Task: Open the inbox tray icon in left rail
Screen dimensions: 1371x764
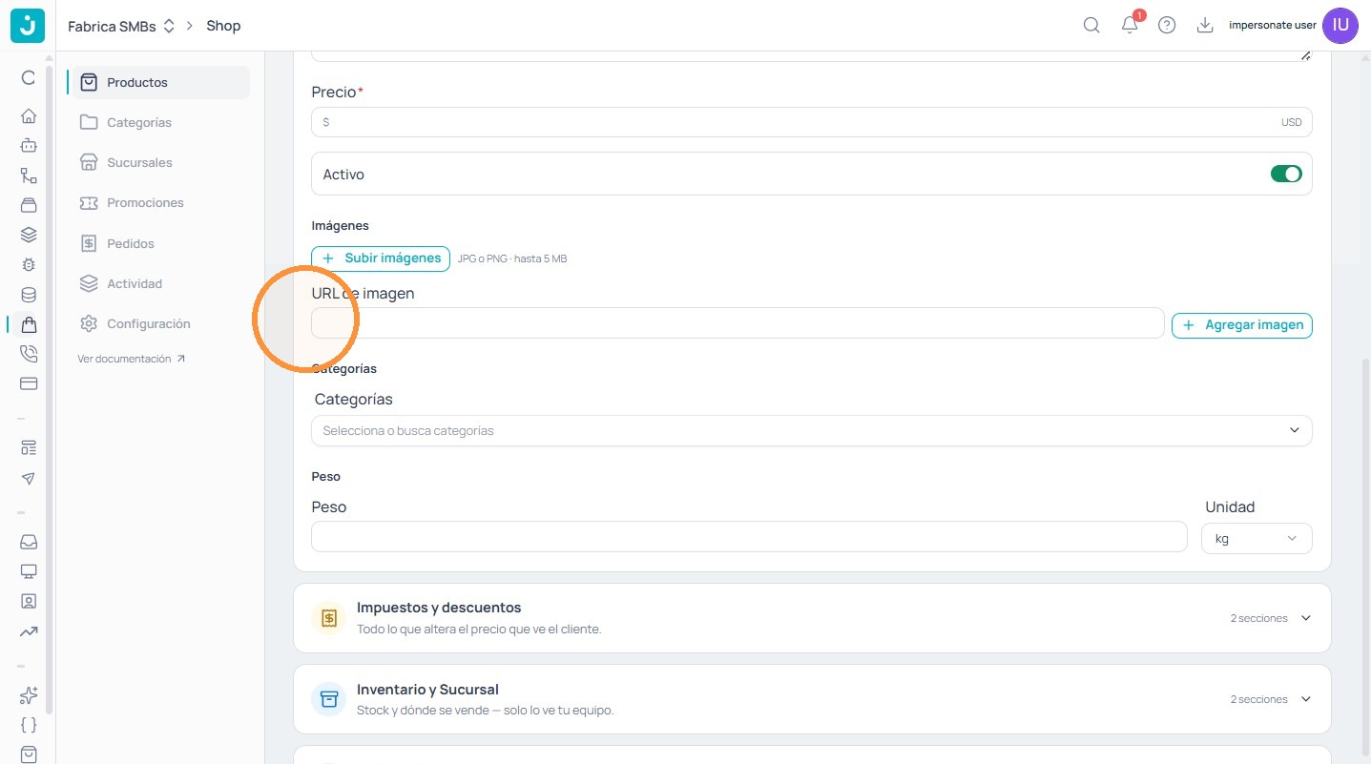Action: point(29,542)
